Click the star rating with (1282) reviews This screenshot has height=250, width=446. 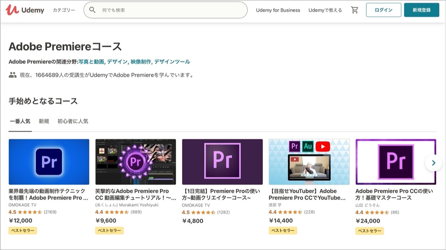tap(206, 212)
